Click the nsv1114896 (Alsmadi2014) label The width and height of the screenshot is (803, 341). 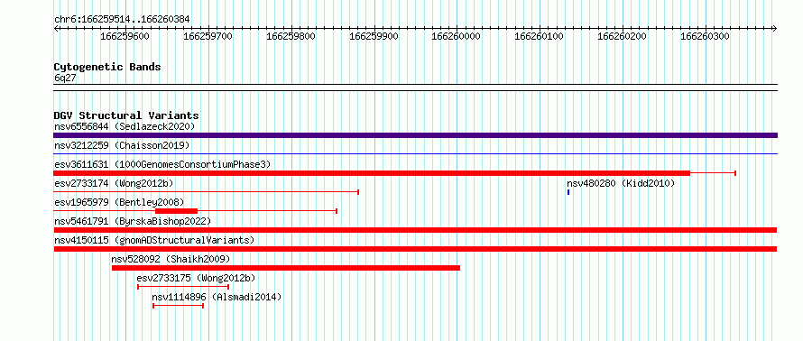pyautogui.click(x=217, y=297)
